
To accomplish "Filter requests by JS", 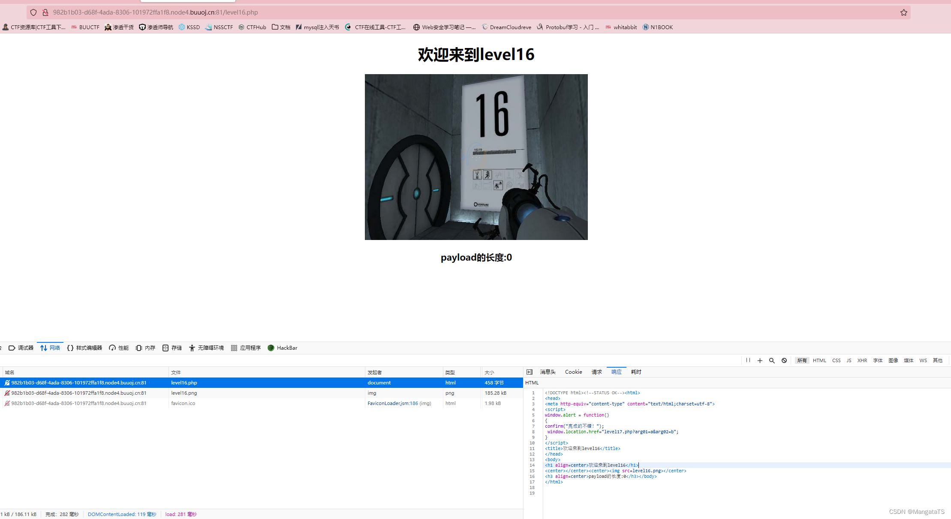I will [x=849, y=360].
